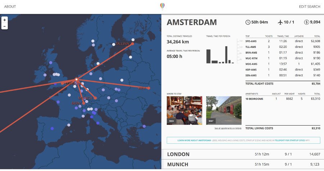
Task: Open the $667 farmhouse apartment photo
Action: (224, 111)
